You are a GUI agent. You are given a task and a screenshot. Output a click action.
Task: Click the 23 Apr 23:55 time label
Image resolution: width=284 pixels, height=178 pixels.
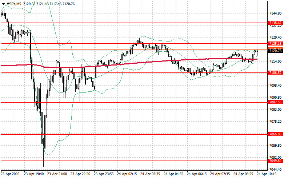coord(104,174)
